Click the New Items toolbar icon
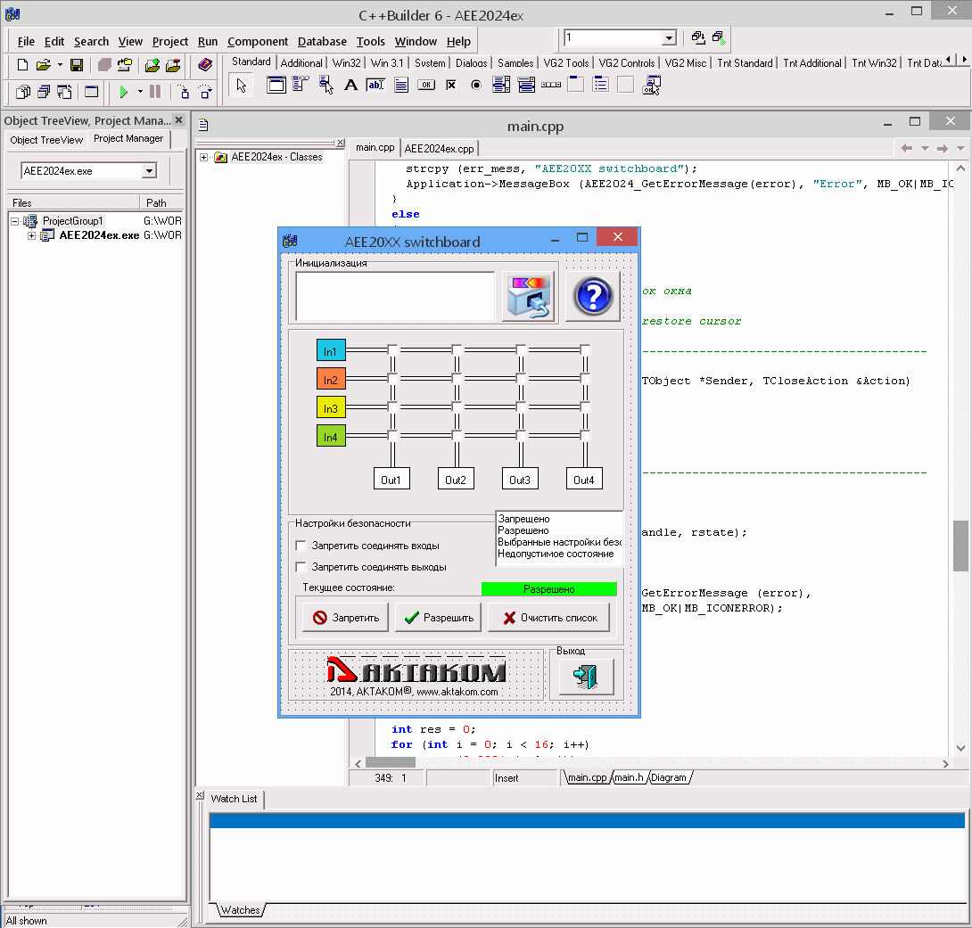 tap(22, 65)
